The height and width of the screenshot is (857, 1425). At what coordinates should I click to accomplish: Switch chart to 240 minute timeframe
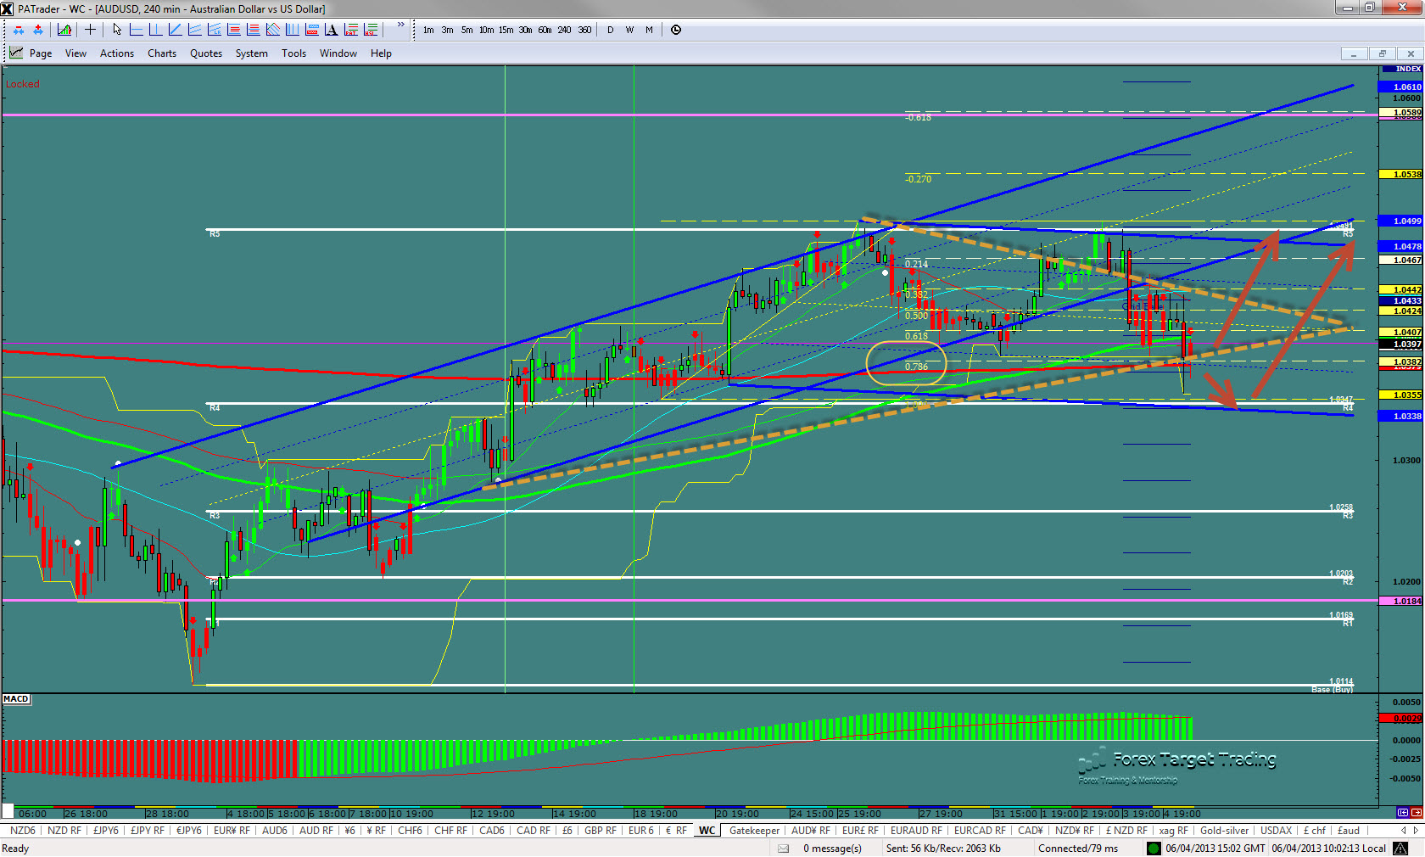point(564,30)
